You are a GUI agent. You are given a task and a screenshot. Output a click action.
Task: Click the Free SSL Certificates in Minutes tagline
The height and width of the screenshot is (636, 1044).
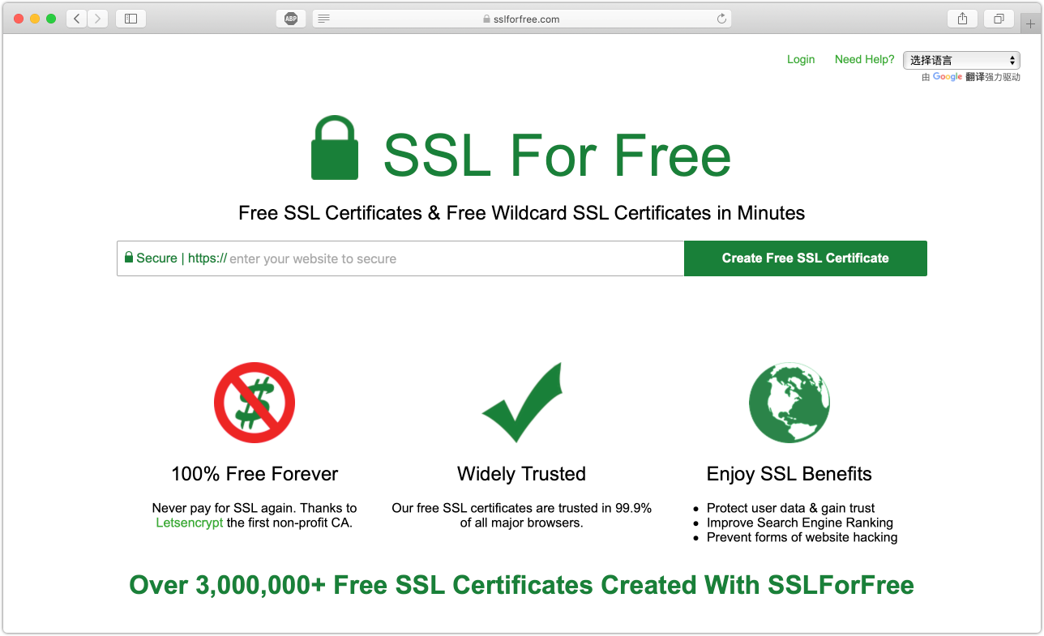click(x=522, y=213)
